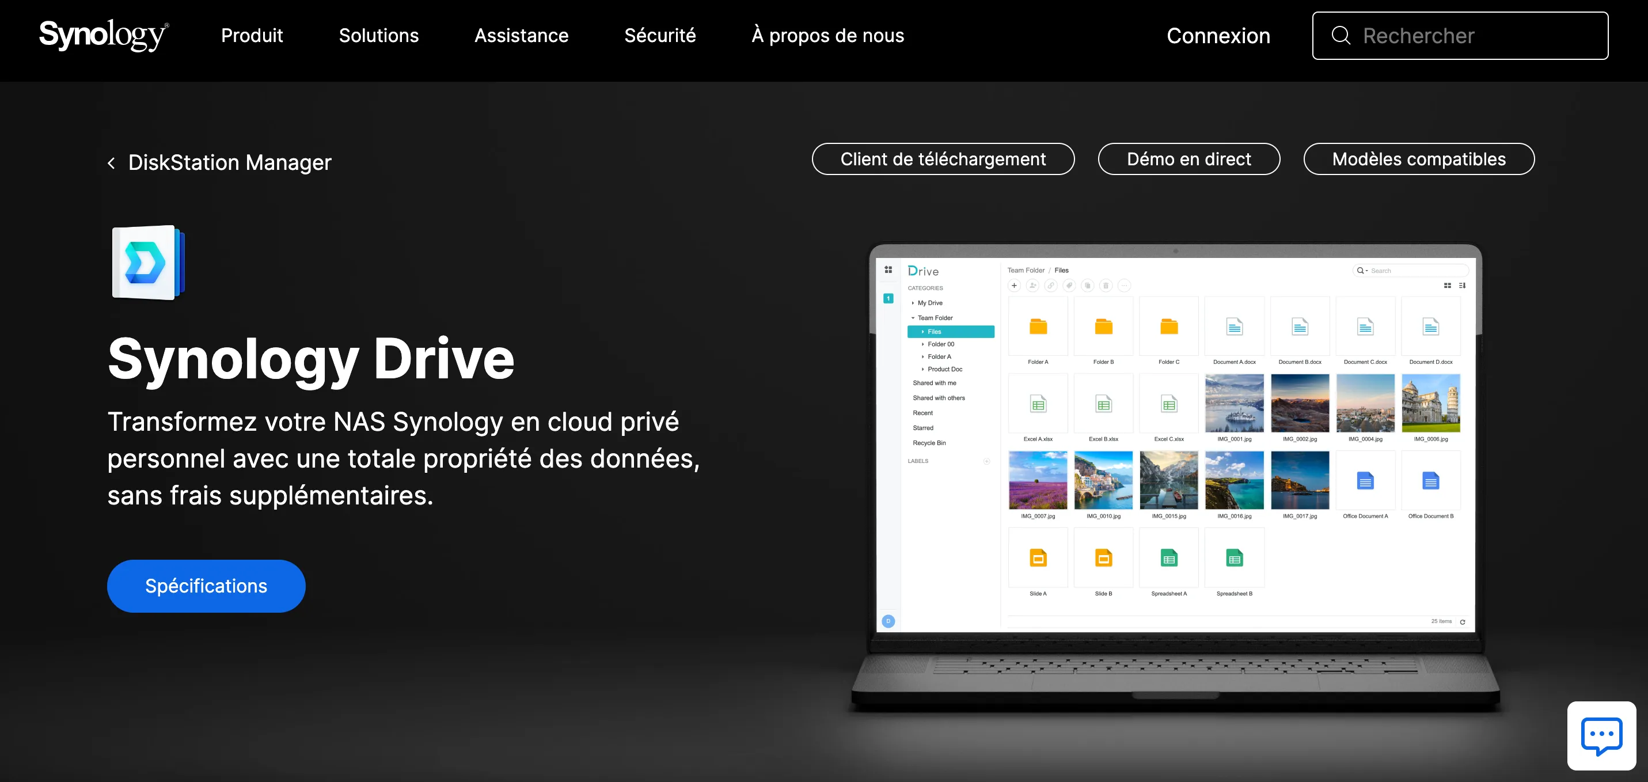This screenshot has height=782, width=1648.
Task: Open the Solutions menu
Action: coord(379,35)
